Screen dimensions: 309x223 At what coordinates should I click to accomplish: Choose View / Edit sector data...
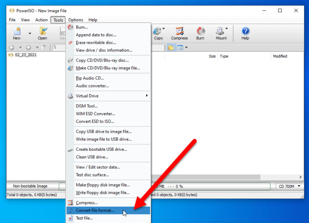108,167
